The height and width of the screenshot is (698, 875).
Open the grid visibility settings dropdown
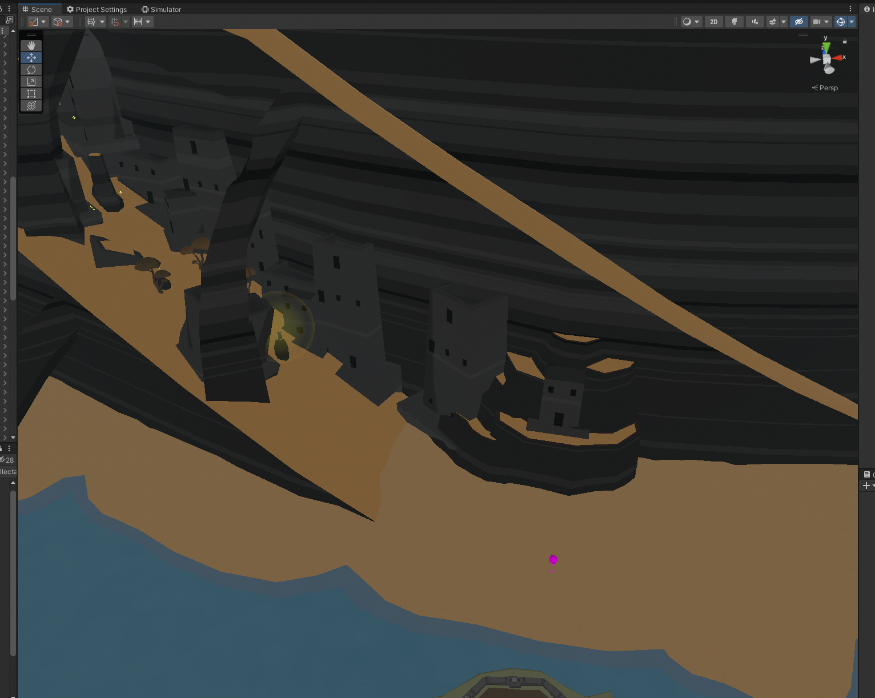(102, 22)
